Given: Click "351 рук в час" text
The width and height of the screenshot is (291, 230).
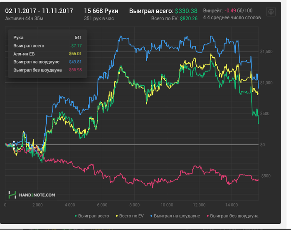Looking at the screenshot, I should tap(99, 19).
